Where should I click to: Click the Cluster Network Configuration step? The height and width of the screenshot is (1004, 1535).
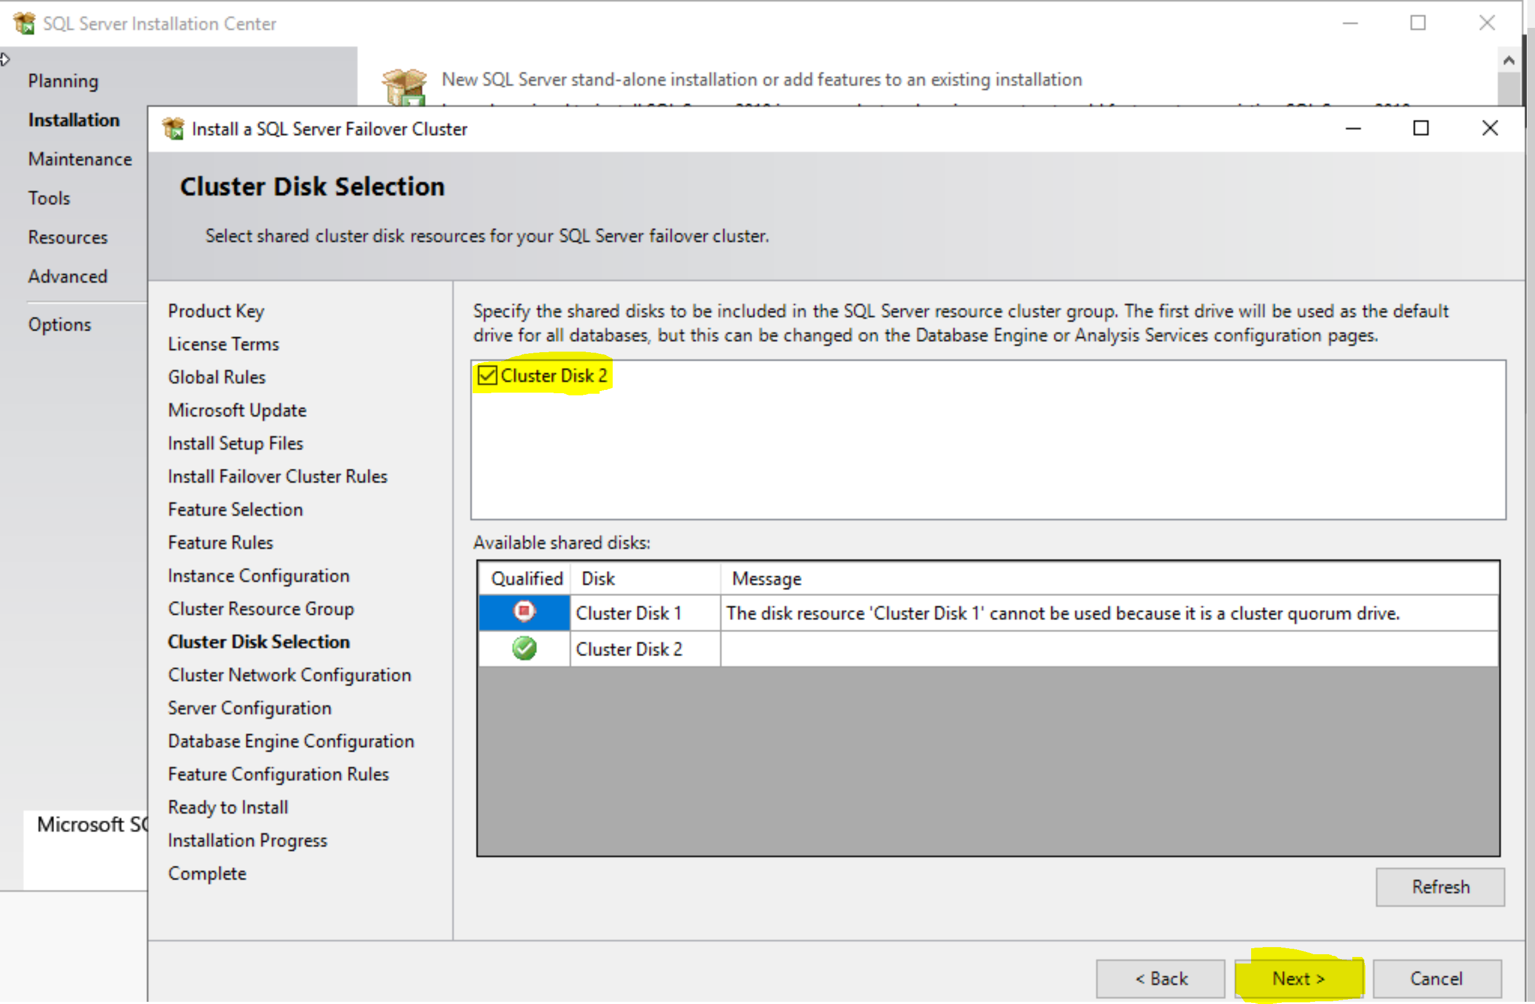[x=289, y=674]
